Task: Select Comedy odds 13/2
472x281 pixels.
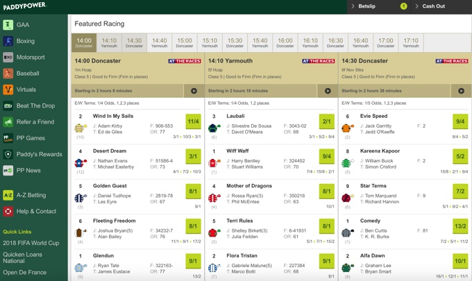Action: [460, 226]
